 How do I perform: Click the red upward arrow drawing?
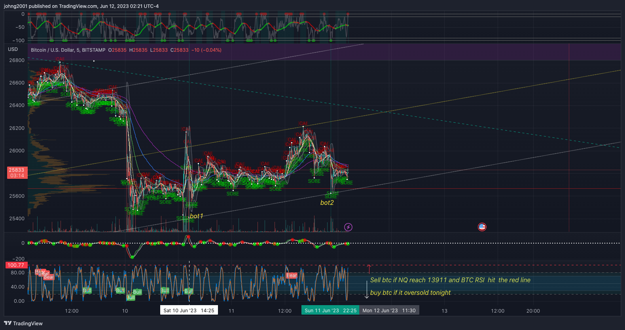pos(369,269)
